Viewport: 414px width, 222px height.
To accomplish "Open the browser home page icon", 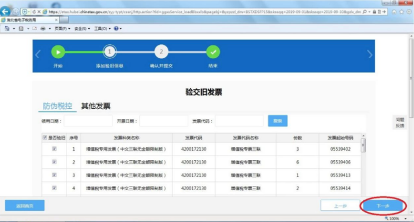I will point(394,12).
